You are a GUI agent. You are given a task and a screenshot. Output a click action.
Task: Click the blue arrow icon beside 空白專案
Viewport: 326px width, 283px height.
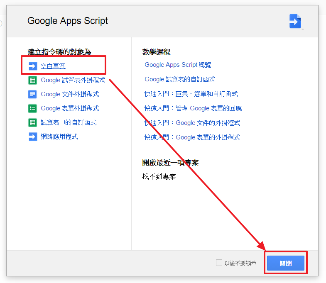point(33,66)
